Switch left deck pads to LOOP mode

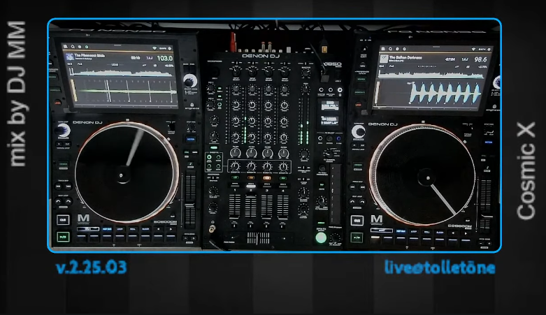(x=120, y=229)
